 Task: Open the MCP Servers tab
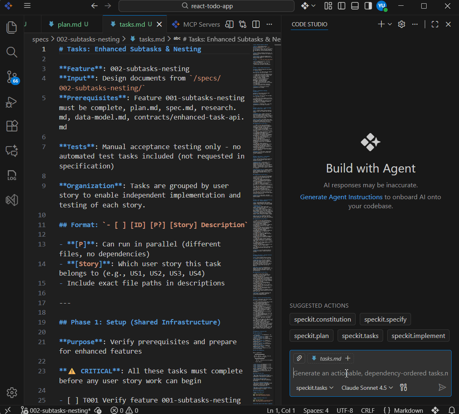196,24
